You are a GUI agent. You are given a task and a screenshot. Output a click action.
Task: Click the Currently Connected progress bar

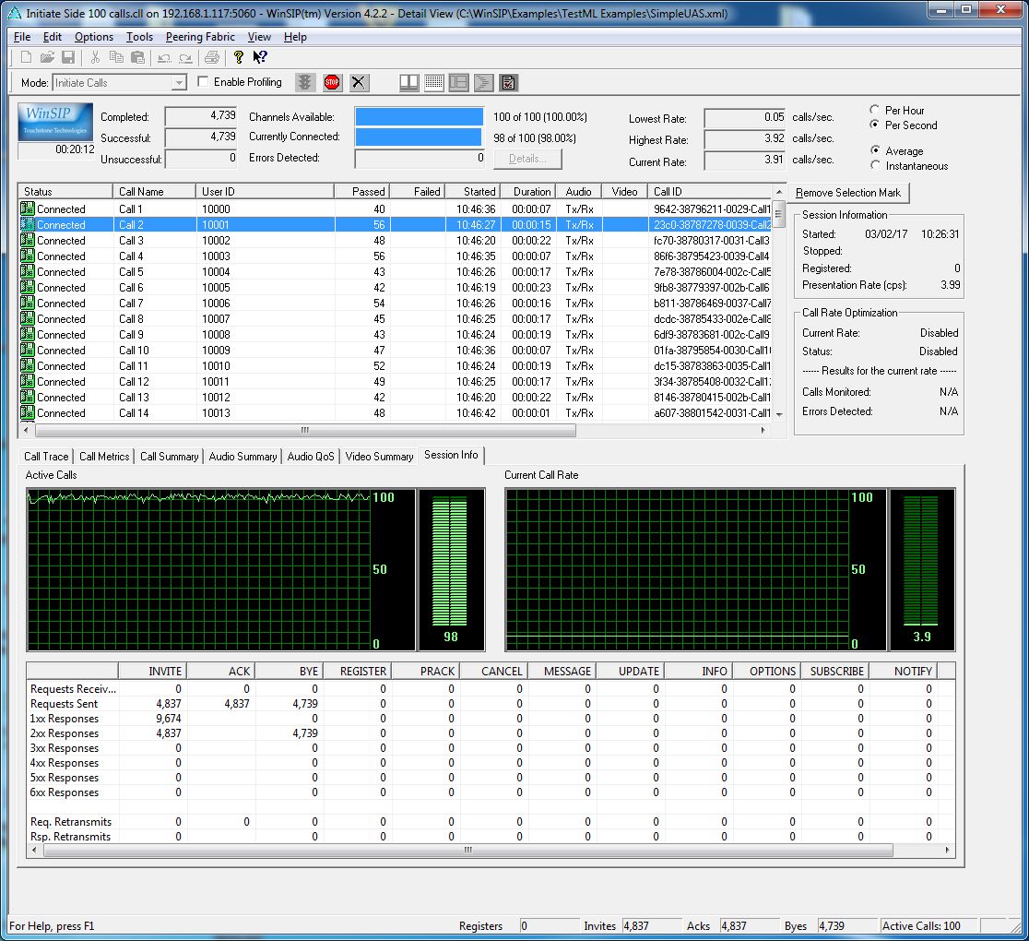tap(418, 137)
